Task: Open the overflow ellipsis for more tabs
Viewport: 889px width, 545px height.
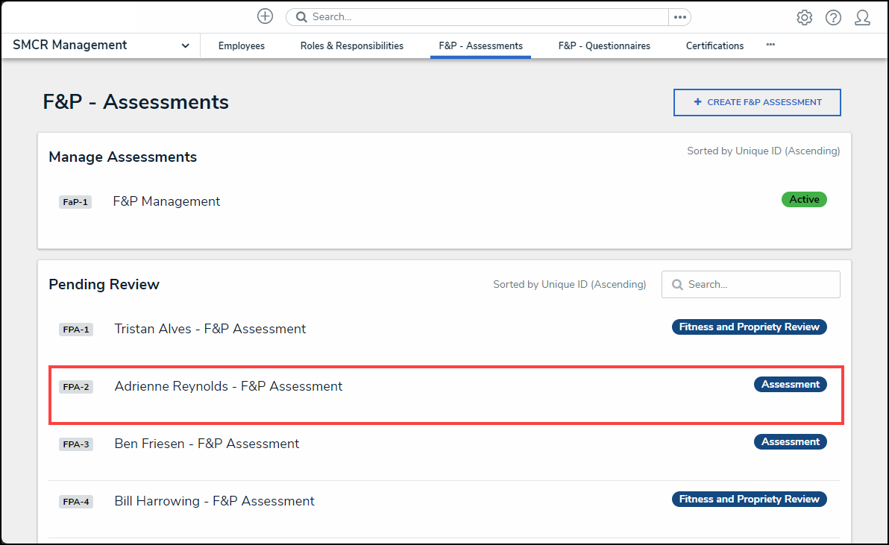Action: click(x=770, y=45)
